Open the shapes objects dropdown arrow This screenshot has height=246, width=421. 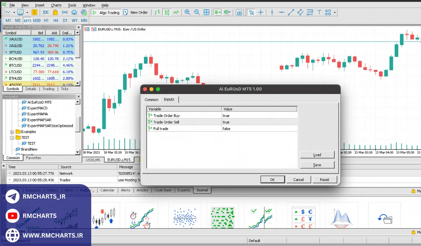pyautogui.click(x=335, y=13)
